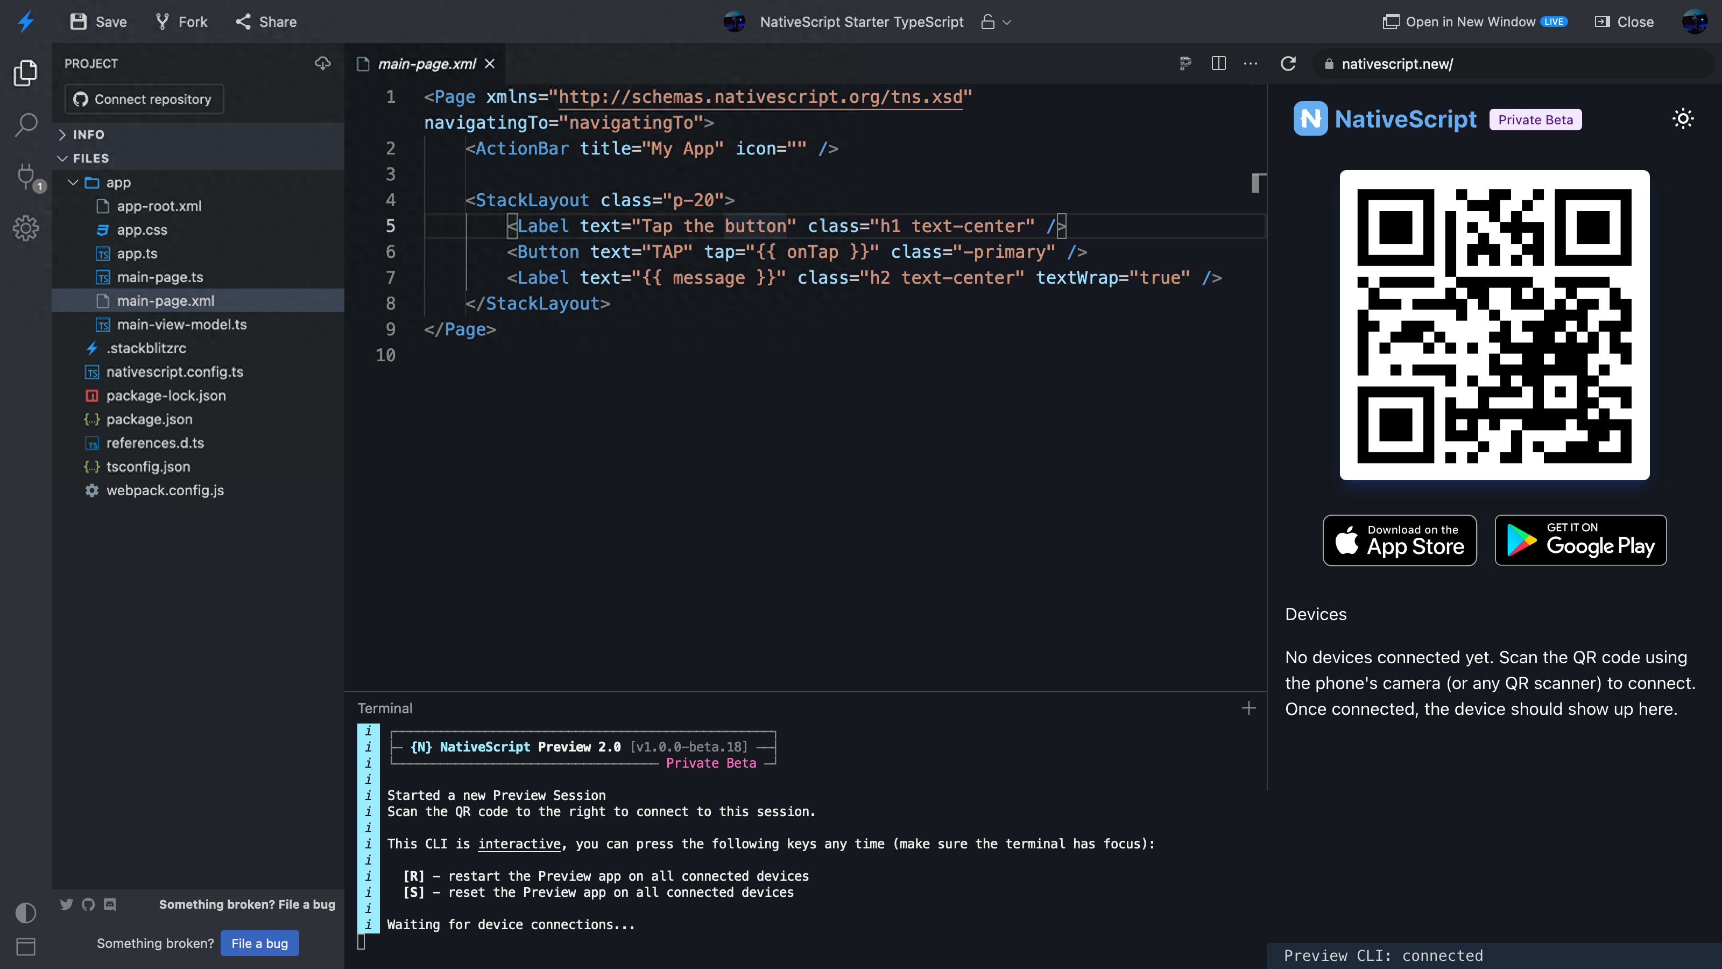This screenshot has width=1722, height=969.
Task: Open .stackblitzrc file
Action: pos(198,348)
